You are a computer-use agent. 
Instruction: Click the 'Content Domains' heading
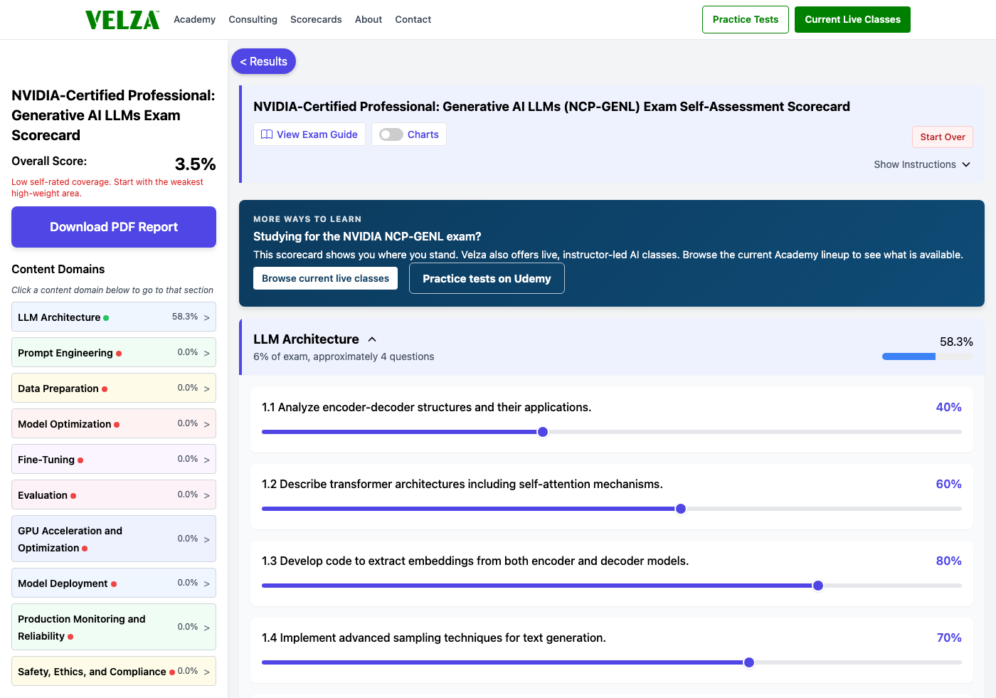[58, 269]
